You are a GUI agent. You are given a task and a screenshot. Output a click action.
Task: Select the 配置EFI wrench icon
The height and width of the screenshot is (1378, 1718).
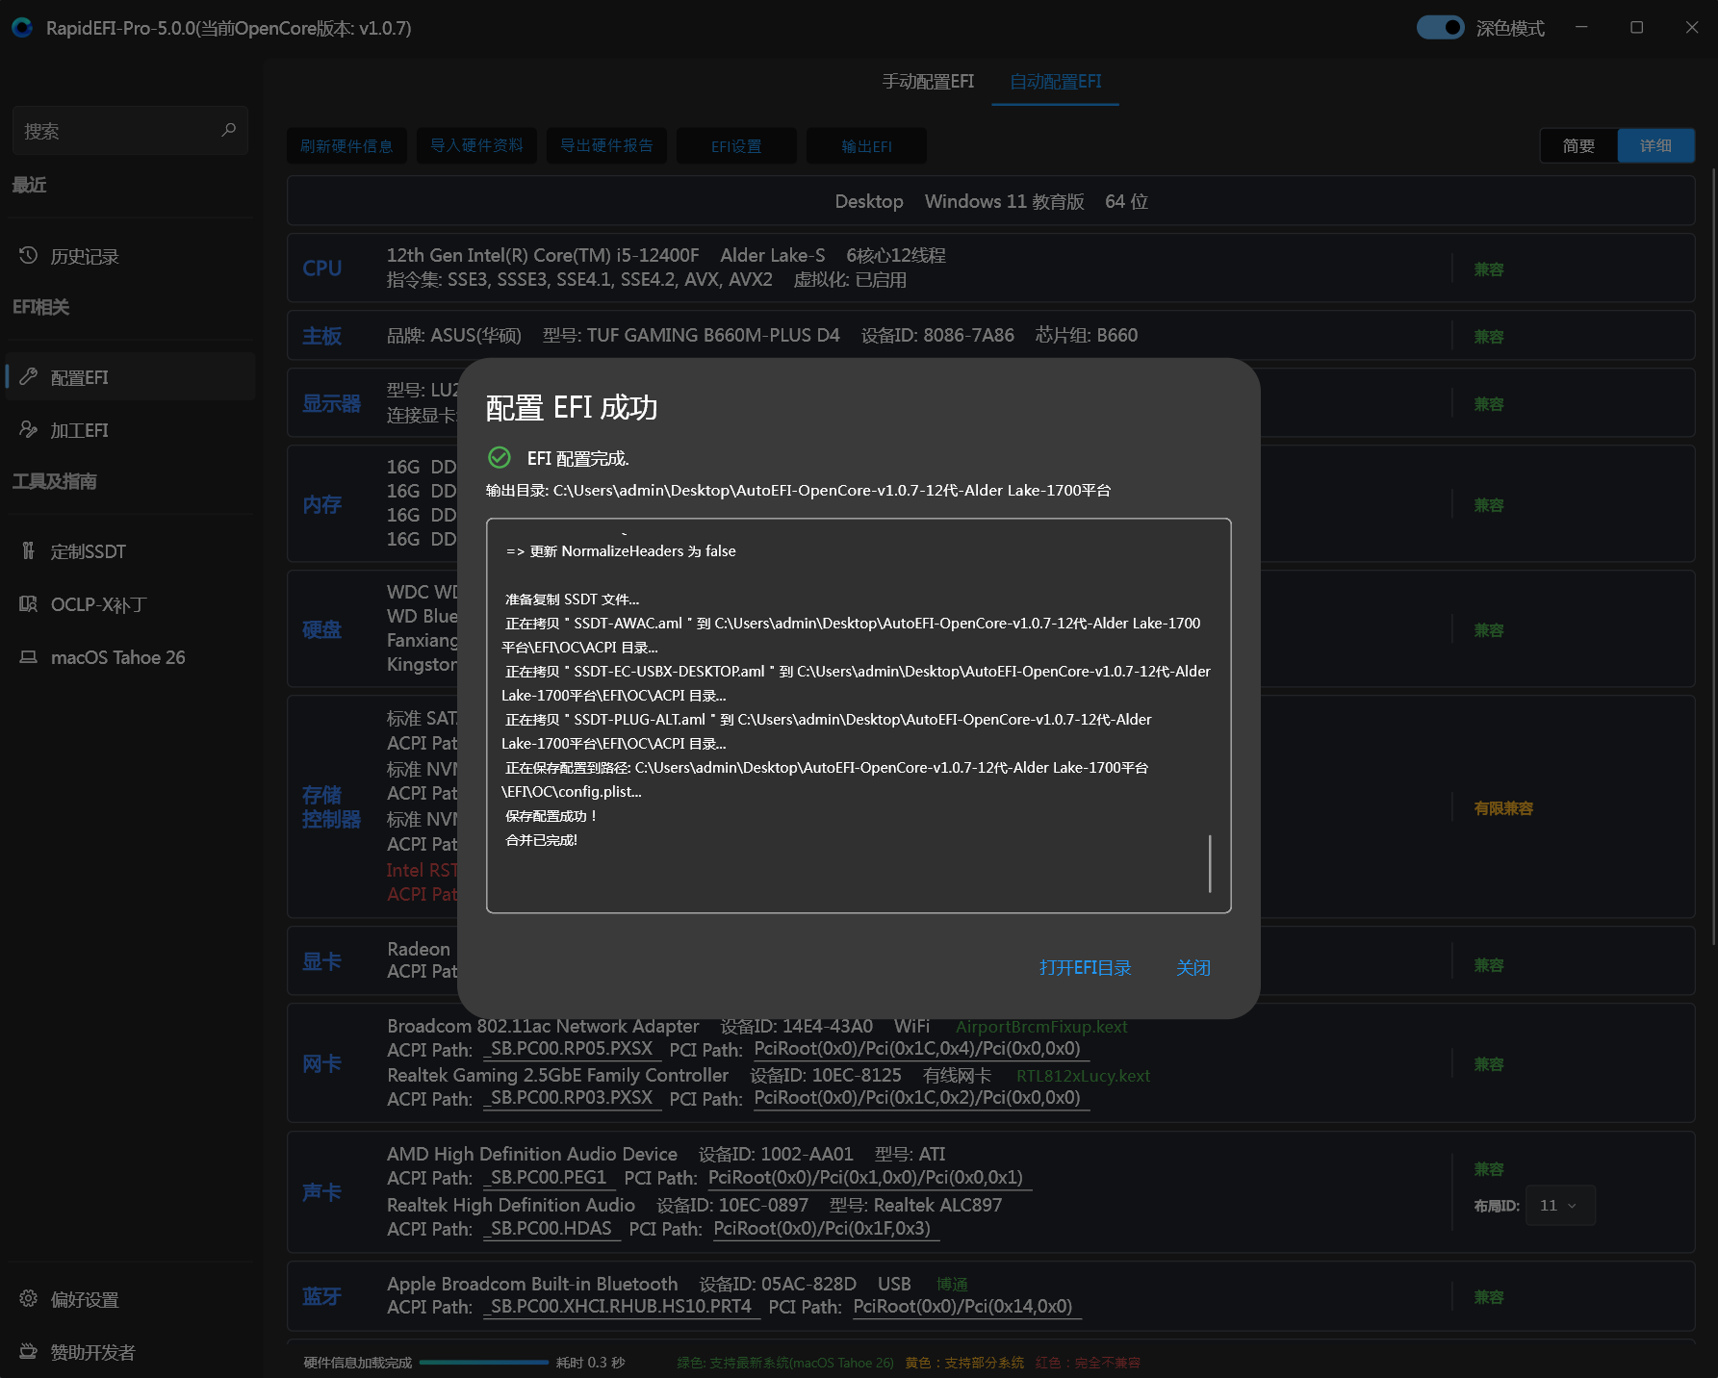pos(29,377)
